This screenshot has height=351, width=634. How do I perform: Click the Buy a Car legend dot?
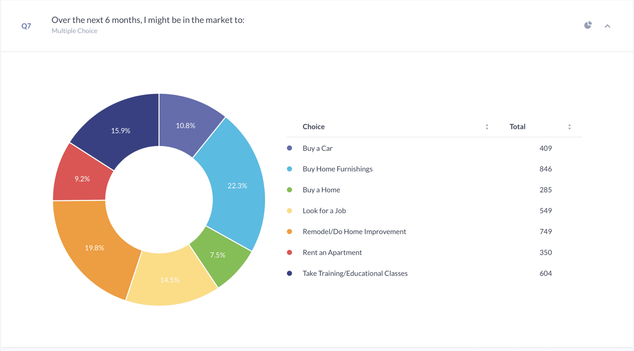(x=289, y=148)
